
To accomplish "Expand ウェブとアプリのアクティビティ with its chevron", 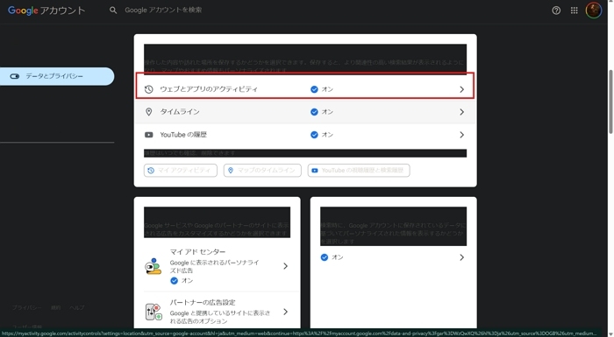I will coord(461,89).
